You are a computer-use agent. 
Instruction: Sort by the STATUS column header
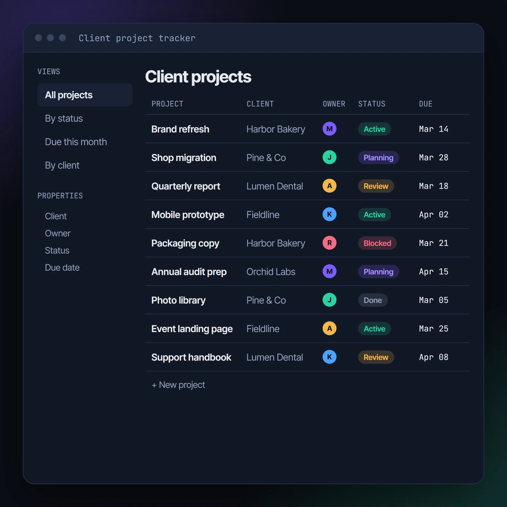pyautogui.click(x=372, y=104)
